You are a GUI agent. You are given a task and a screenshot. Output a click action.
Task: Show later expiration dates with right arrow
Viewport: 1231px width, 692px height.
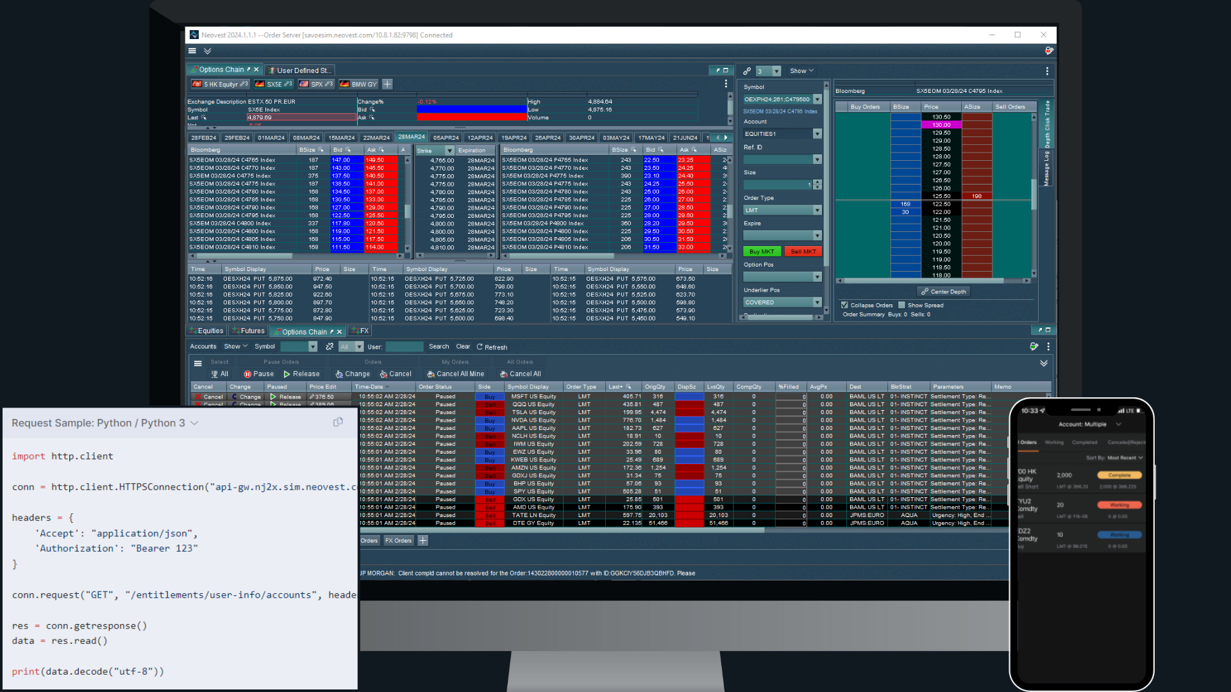click(726, 138)
